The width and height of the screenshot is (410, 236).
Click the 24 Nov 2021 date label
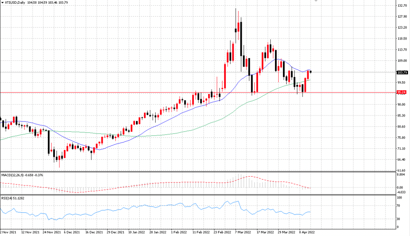[52, 232]
